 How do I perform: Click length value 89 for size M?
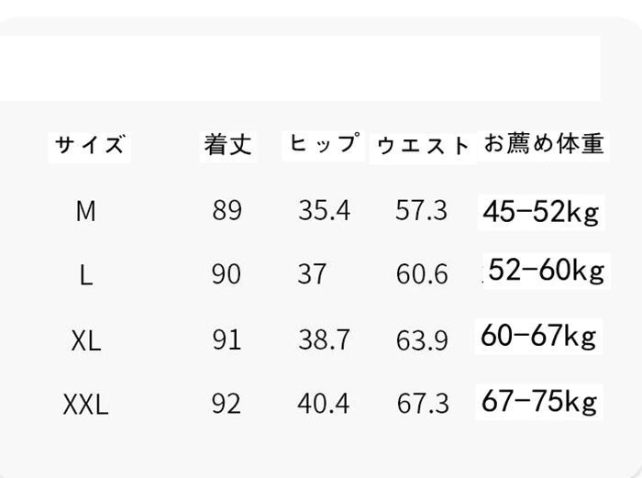[227, 211]
